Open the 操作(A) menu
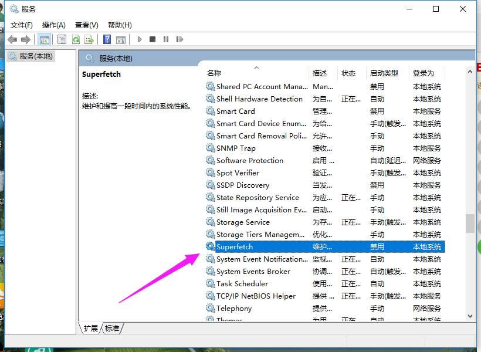Image resolution: width=481 pixels, height=352 pixels. [54, 25]
